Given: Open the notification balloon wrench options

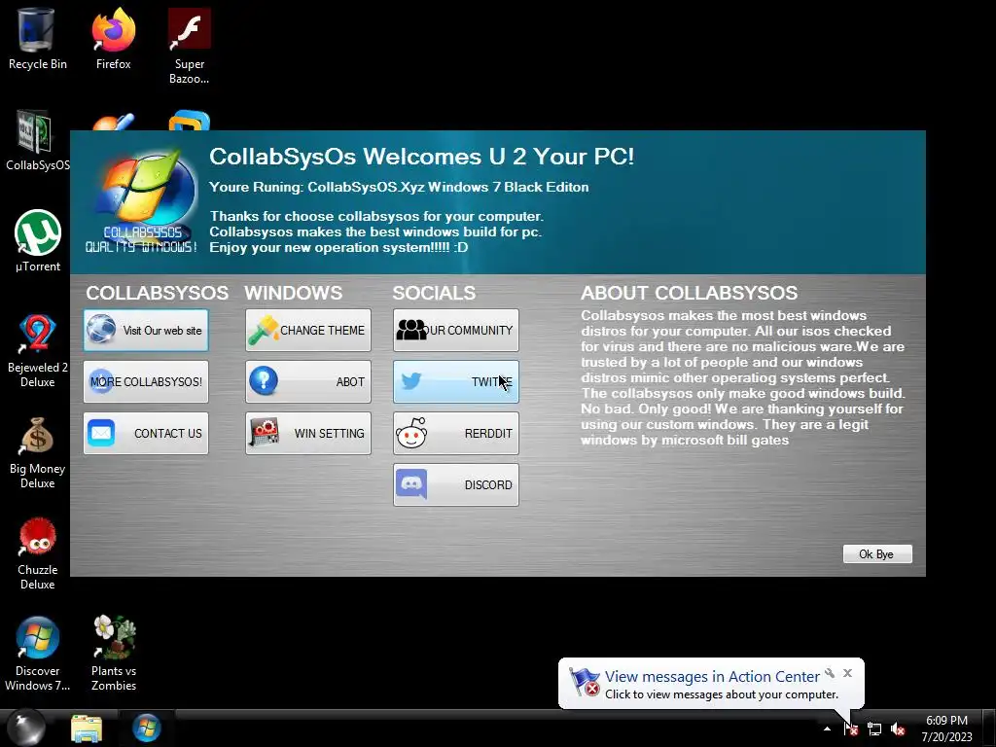Looking at the screenshot, I should (x=830, y=673).
